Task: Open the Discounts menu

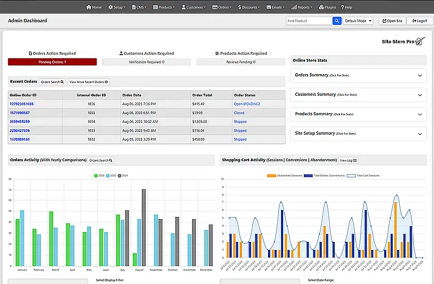Action: tap(249, 7)
